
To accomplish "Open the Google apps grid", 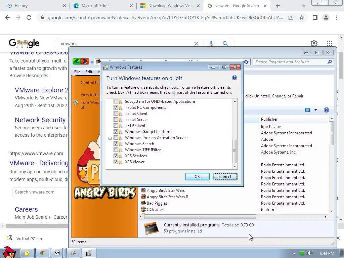I will (x=329, y=43).
